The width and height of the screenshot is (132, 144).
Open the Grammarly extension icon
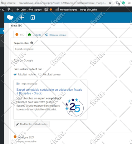point(123,3)
